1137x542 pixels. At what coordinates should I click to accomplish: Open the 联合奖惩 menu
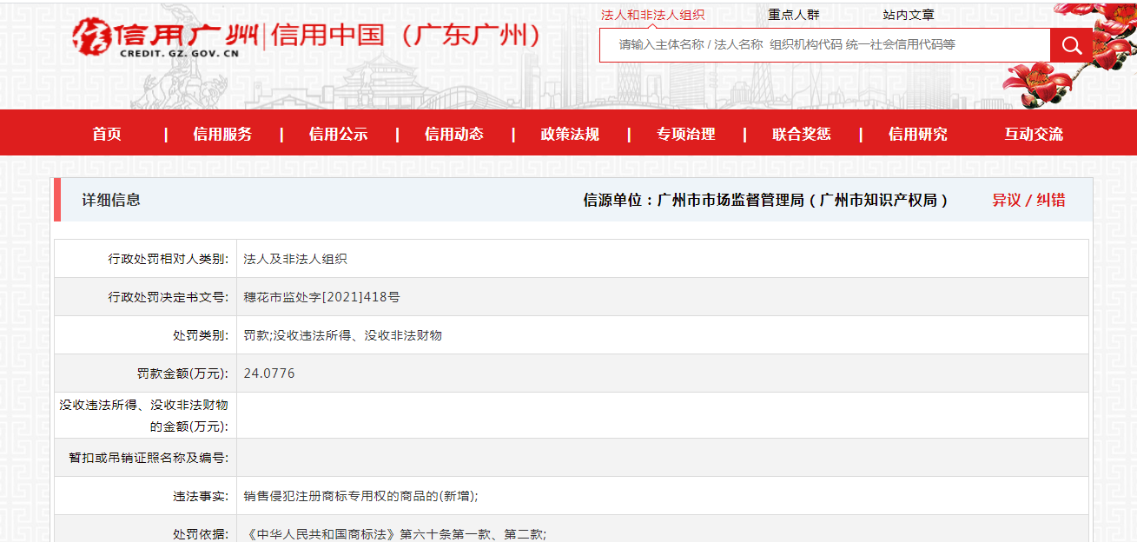[x=802, y=134]
